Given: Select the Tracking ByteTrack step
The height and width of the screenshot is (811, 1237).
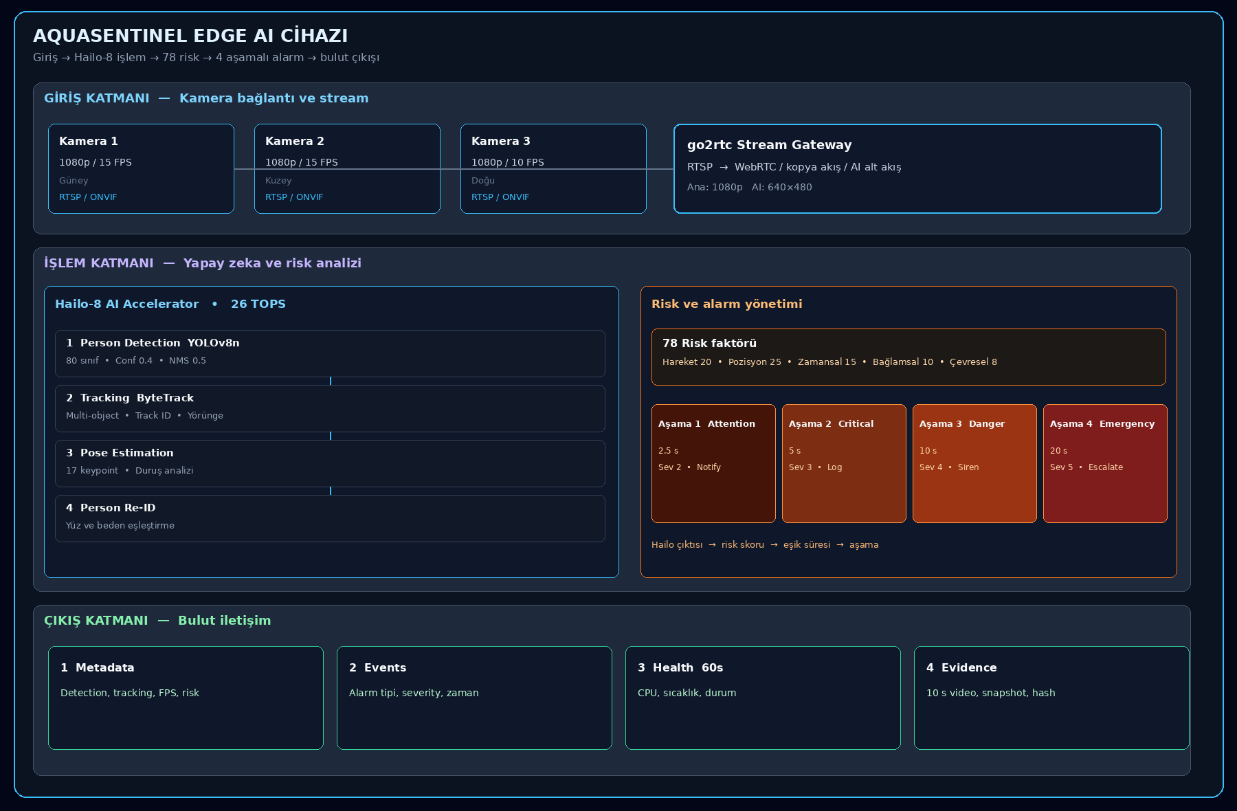Looking at the screenshot, I should pyautogui.click(x=330, y=408).
